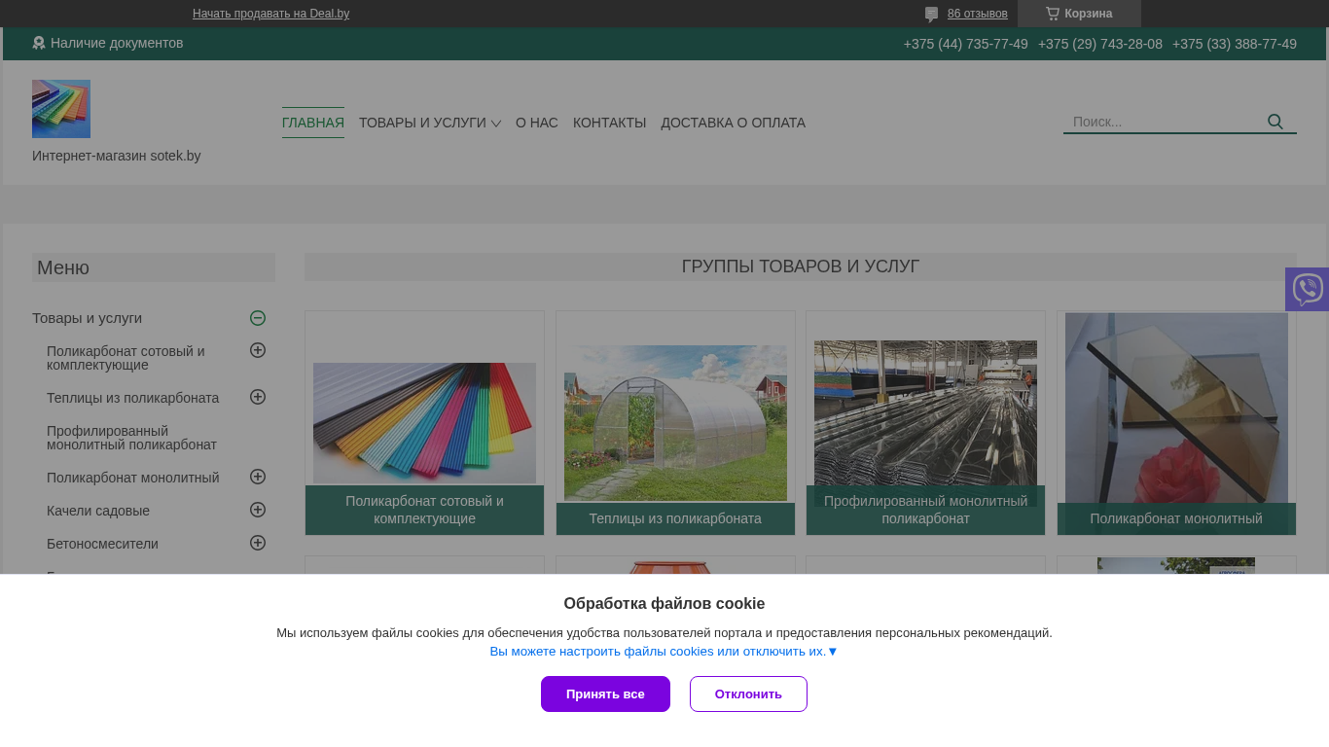Screen dimensions: 1329x747
Task: Click the Viber contact icon
Action: tap(1307, 289)
